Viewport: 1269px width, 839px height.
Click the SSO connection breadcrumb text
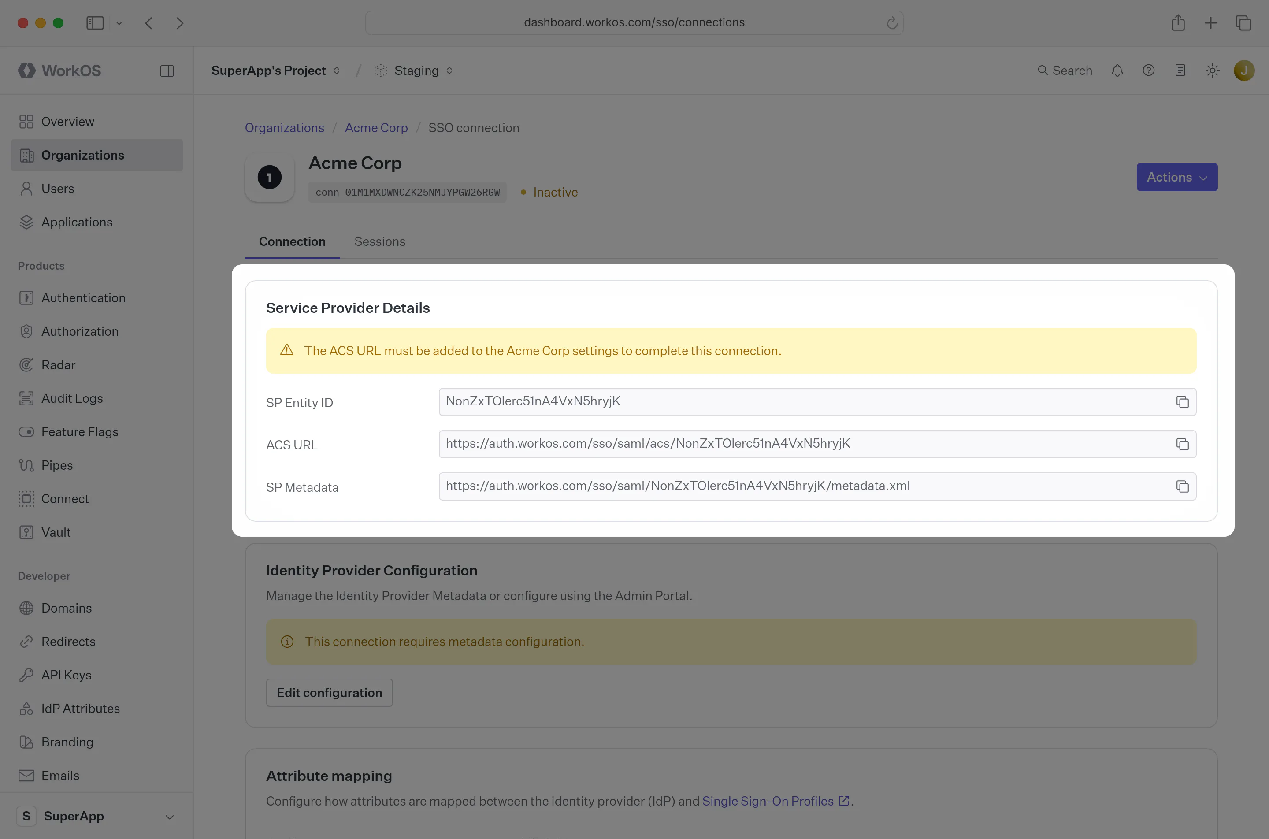coord(474,128)
